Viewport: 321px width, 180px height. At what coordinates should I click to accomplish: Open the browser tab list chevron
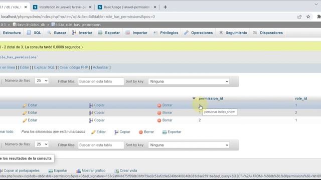[x=316, y=4]
